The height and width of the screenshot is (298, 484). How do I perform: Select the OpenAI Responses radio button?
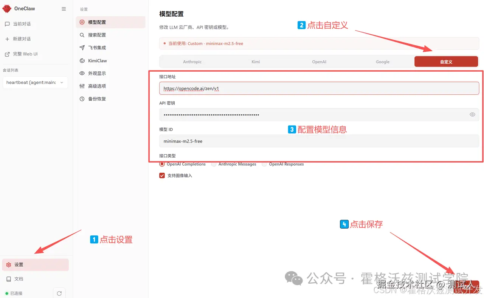pos(264,164)
